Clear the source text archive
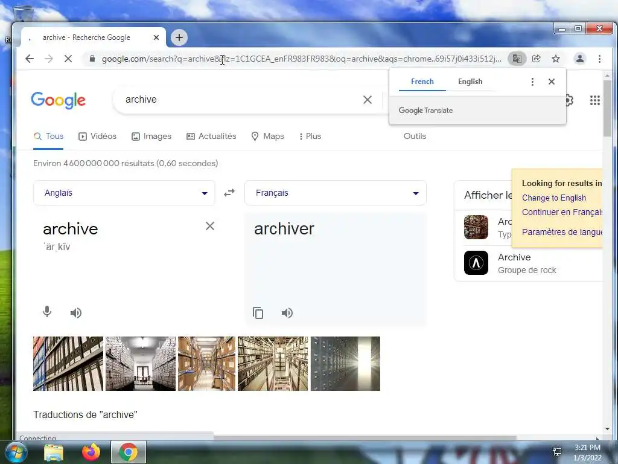 point(210,226)
